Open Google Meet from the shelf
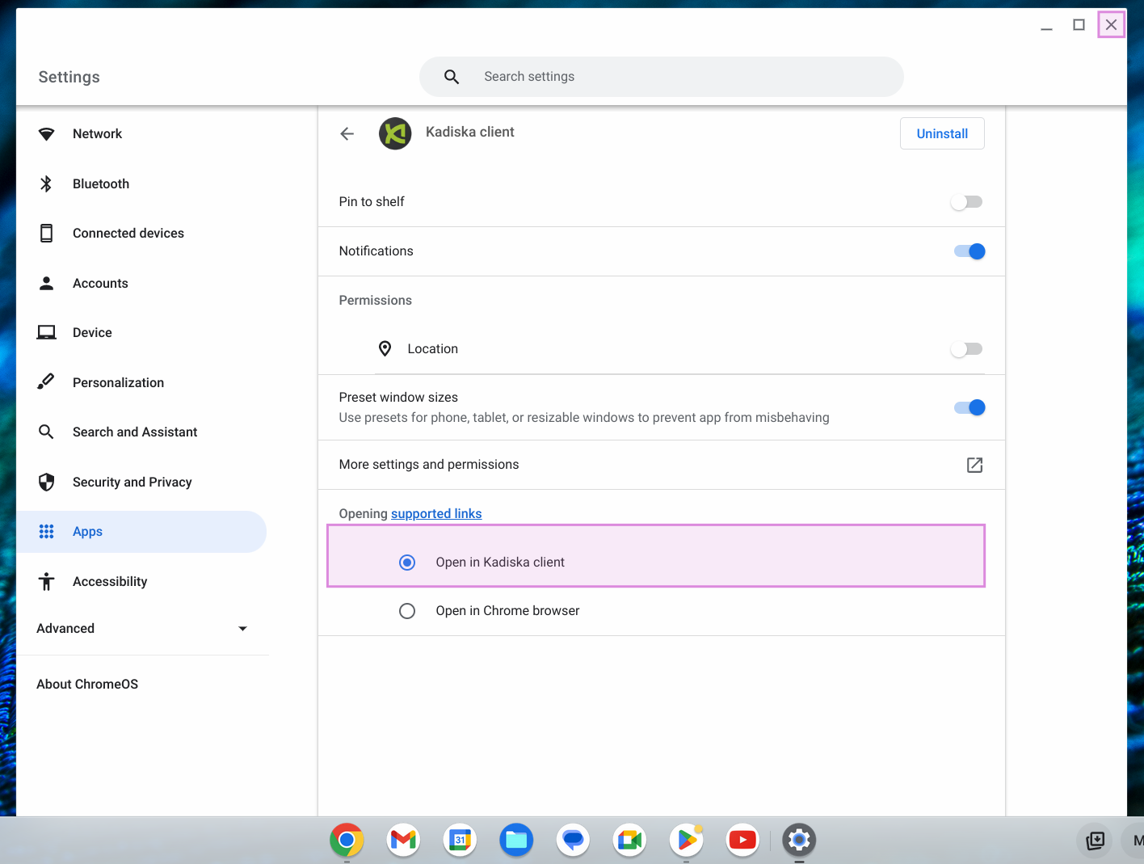This screenshot has width=1144, height=864. [629, 841]
